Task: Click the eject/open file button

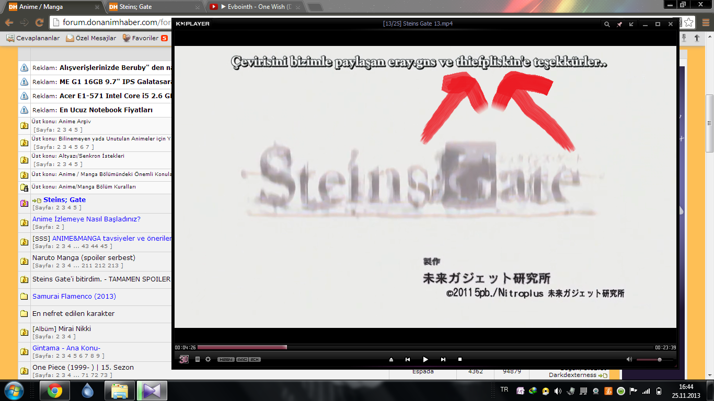Action: click(391, 359)
